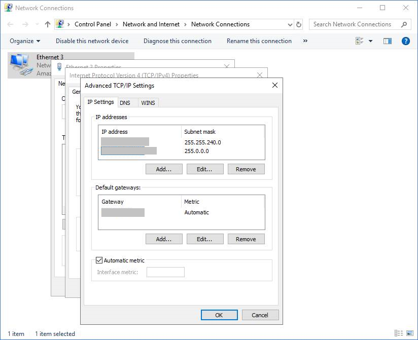Remove the default gateway entry
418x340 pixels.
(x=246, y=239)
